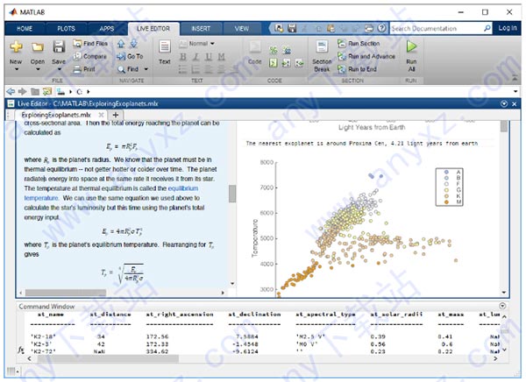The width and height of the screenshot is (526, 382).
Task: Insert a Text section
Action: coord(165,53)
